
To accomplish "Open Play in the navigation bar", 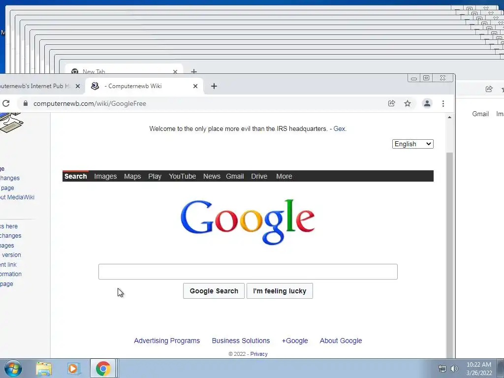I will [x=155, y=176].
